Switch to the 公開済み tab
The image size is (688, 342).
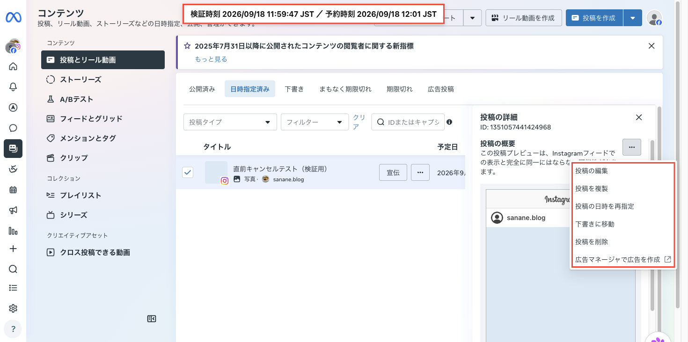[x=202, y=89]
